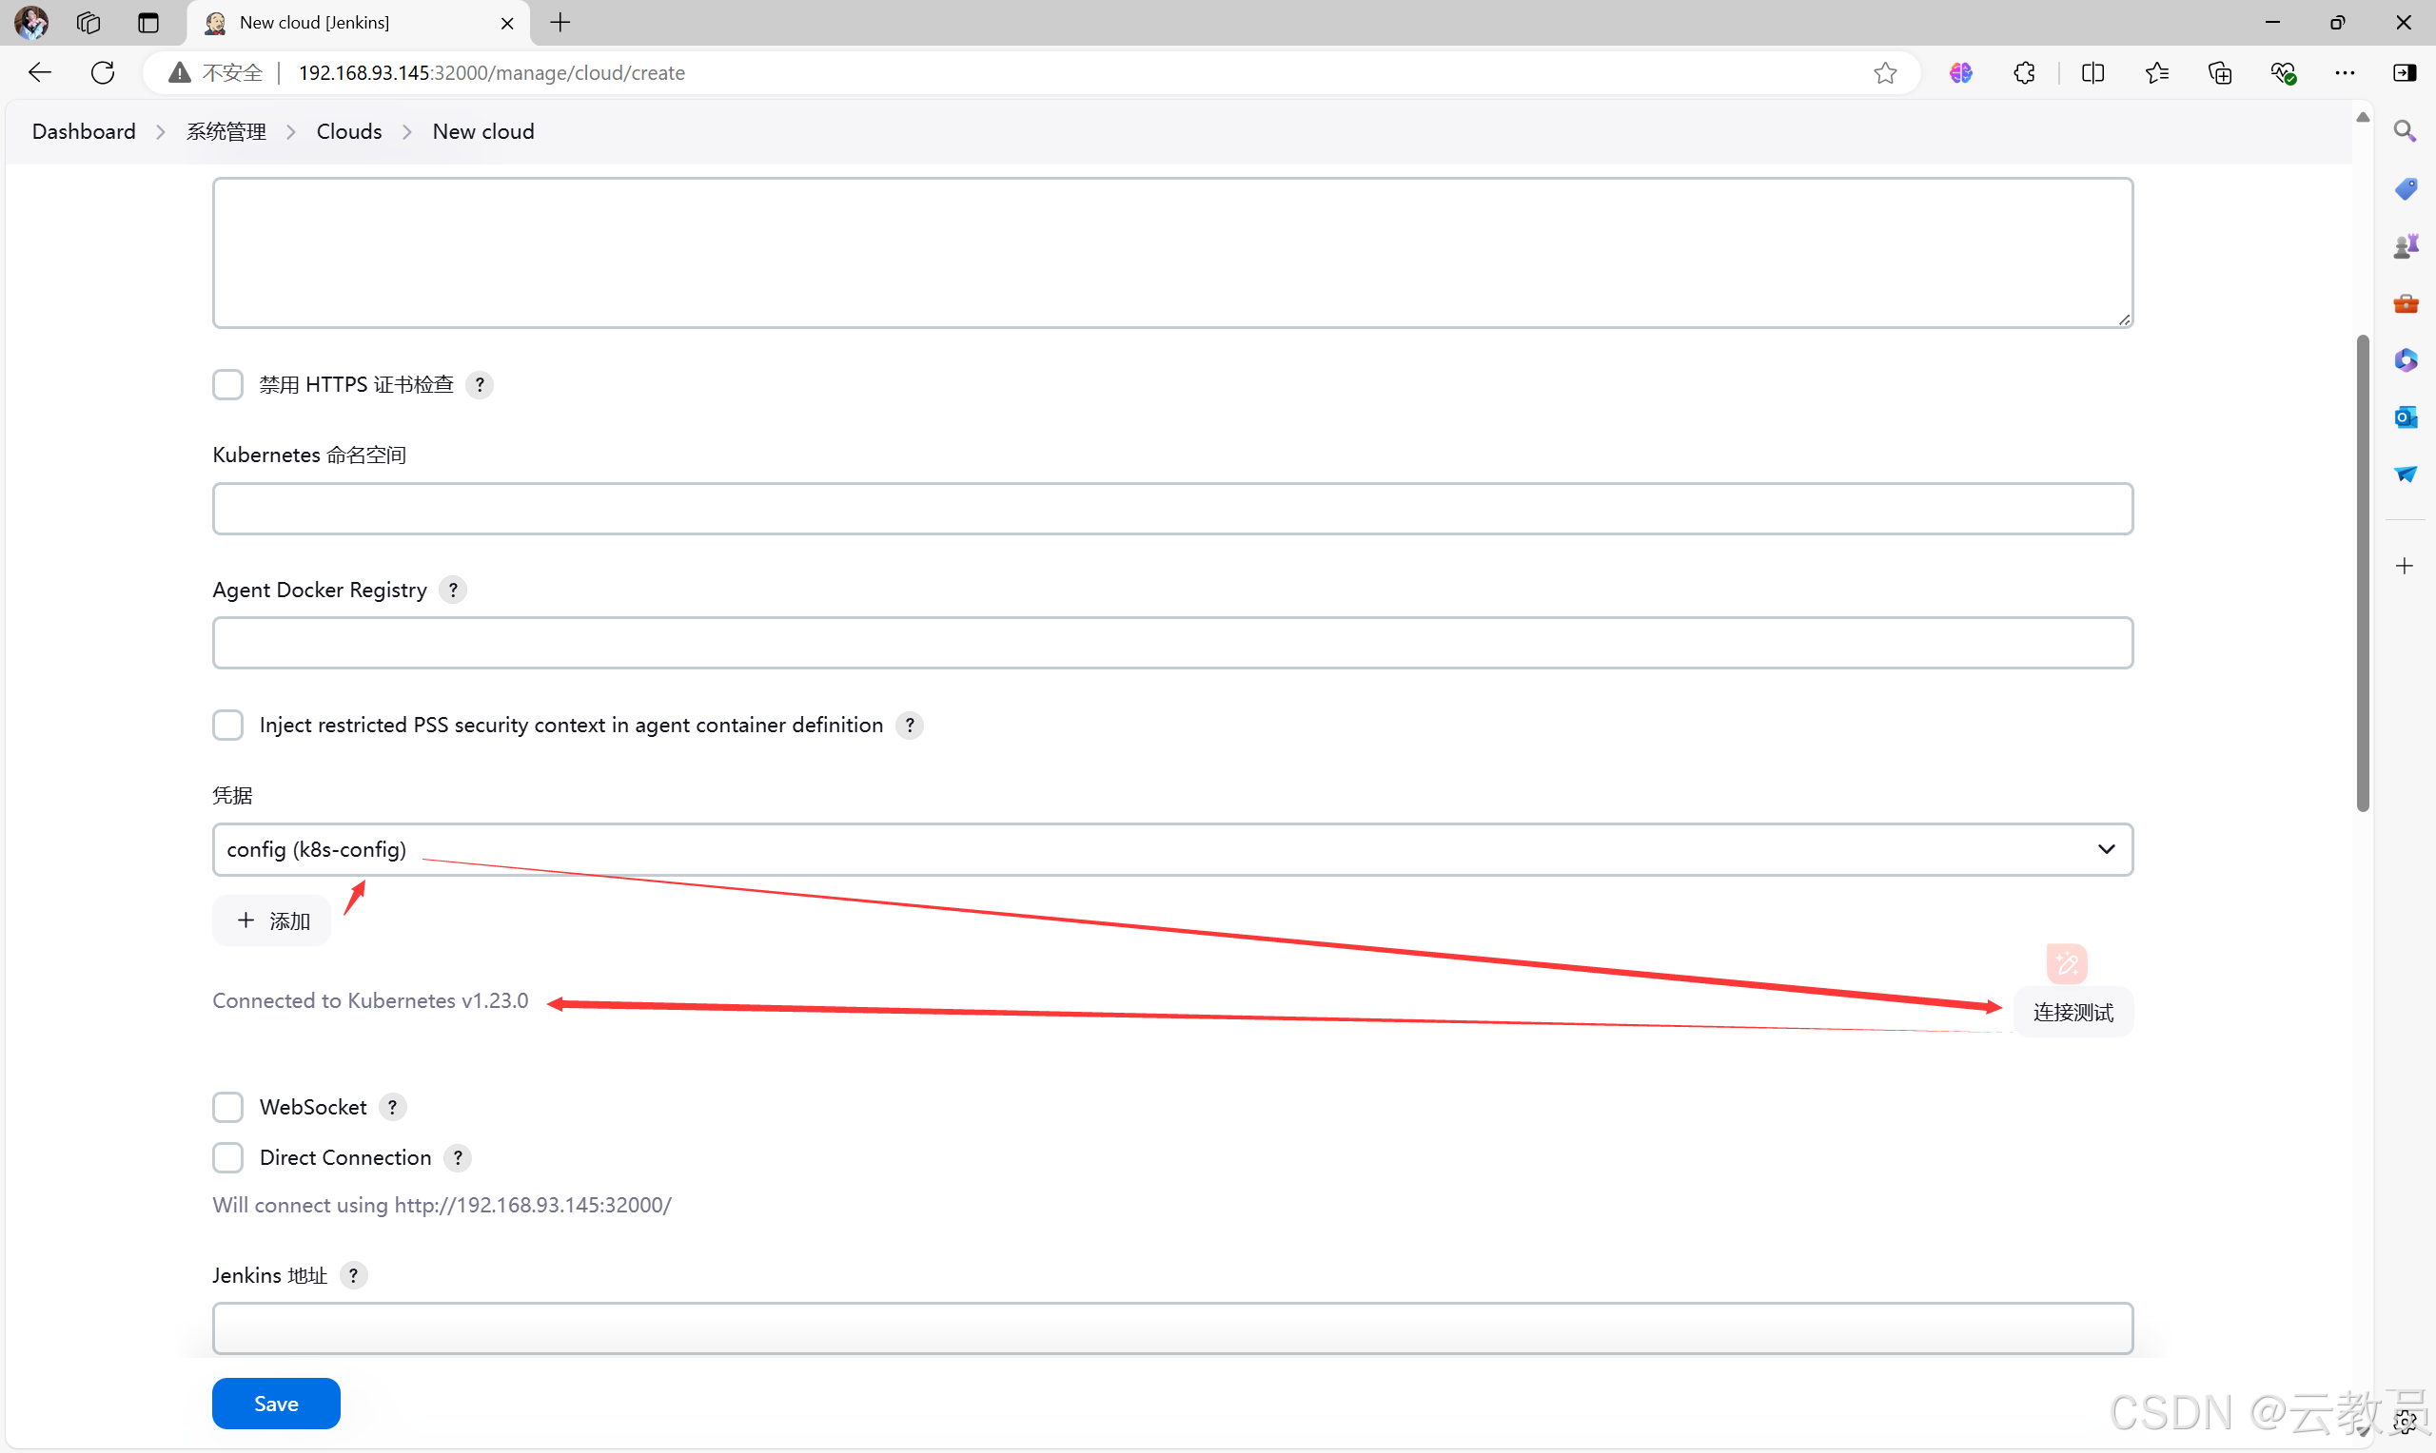Help for 禁用 HTTPS 证书检查

(480, 385)
